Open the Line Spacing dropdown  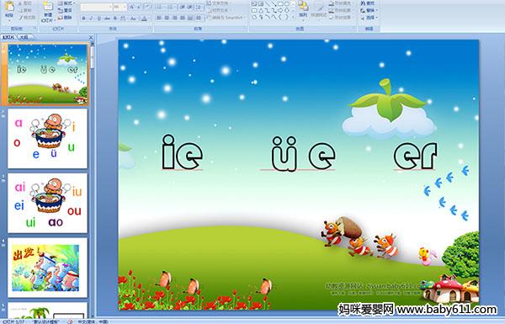pyautogui.click(x=199, y=7)
